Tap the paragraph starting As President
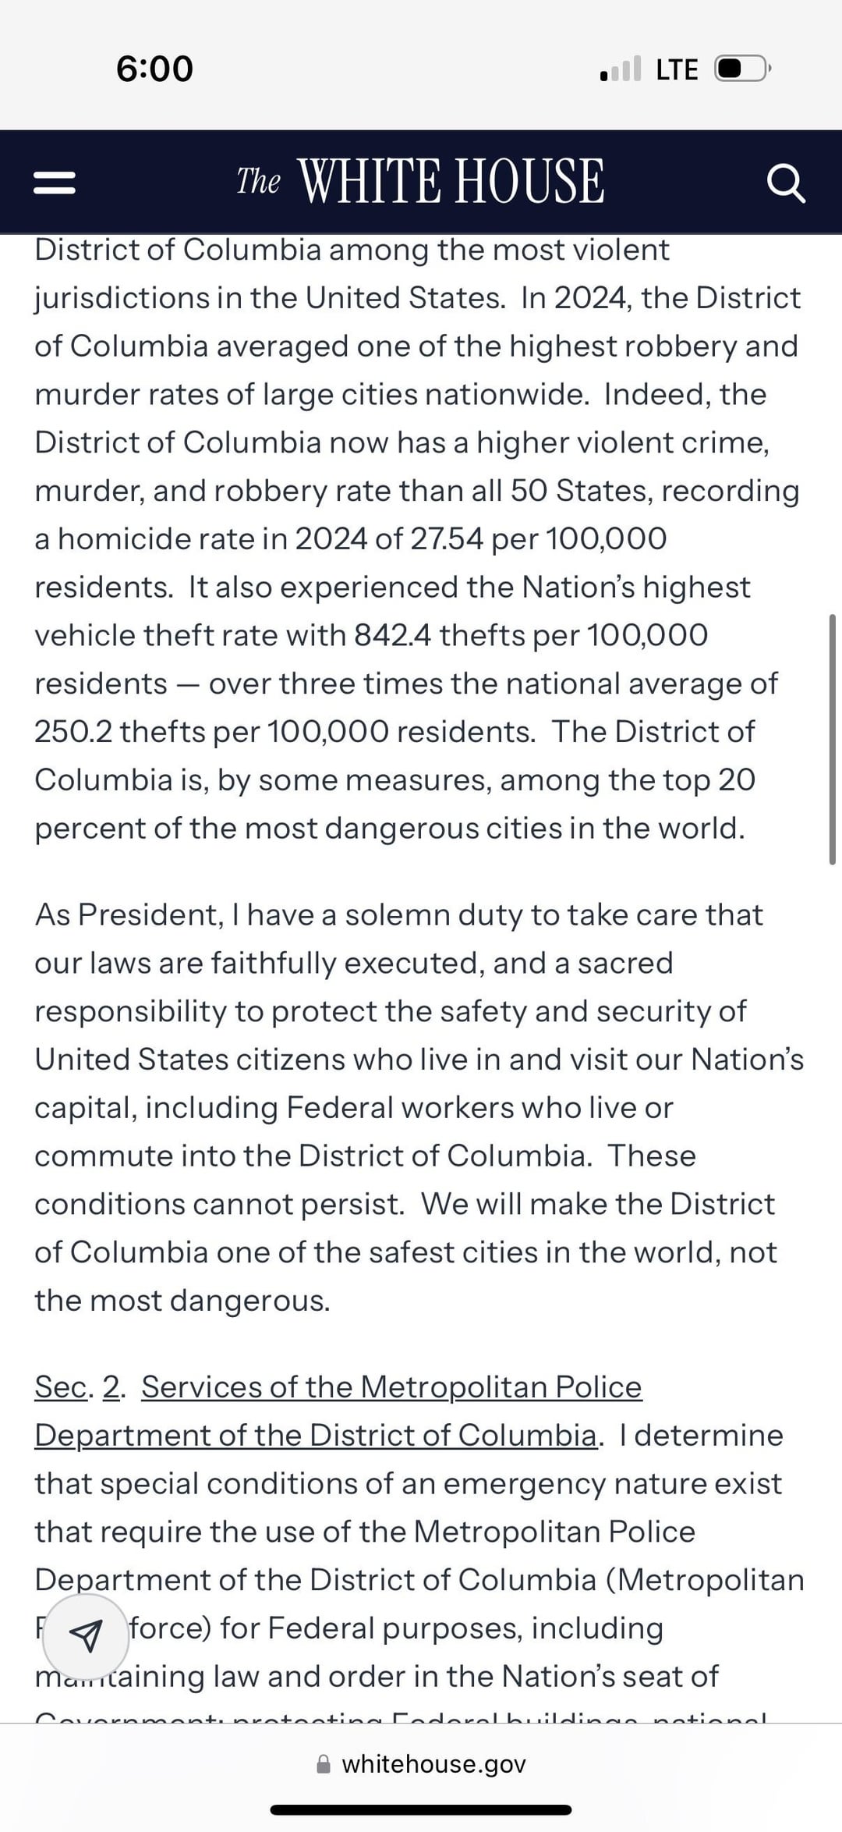Image resolution: width=842 pixels, height=1832 pixels. click(x=419, y=1107)
